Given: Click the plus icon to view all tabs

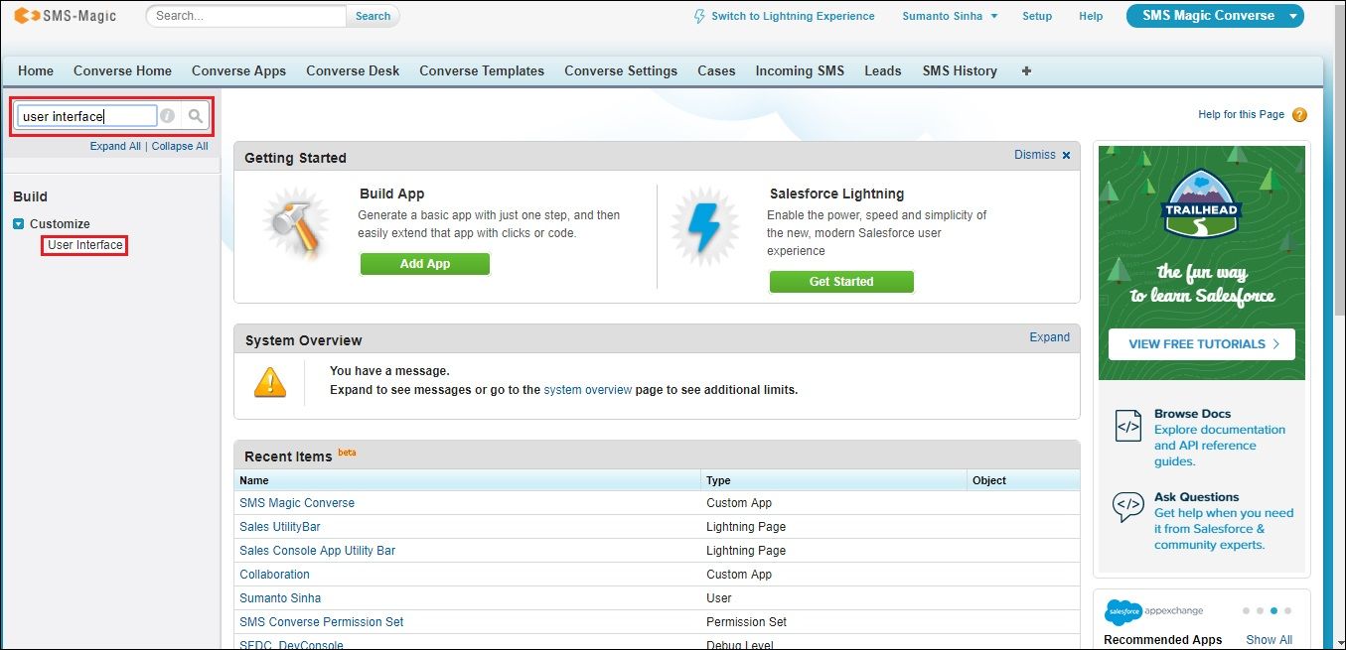Looking at the screenshot, I should pos(1026,70).
